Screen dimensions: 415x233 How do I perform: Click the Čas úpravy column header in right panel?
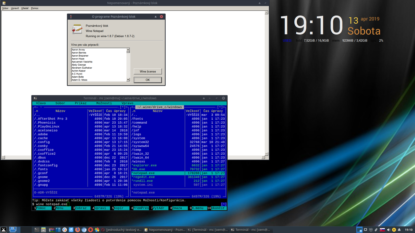tap(213, 111)
